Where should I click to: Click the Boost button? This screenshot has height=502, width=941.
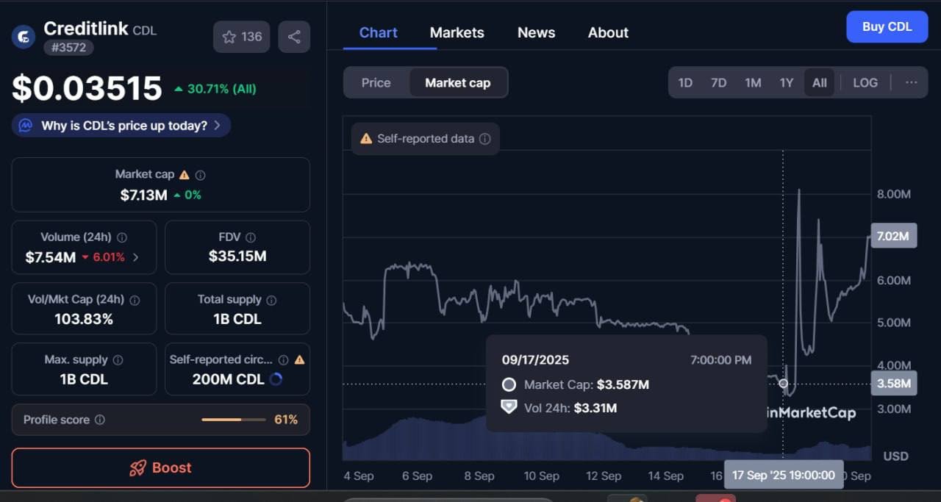click(x=160, y=467)
